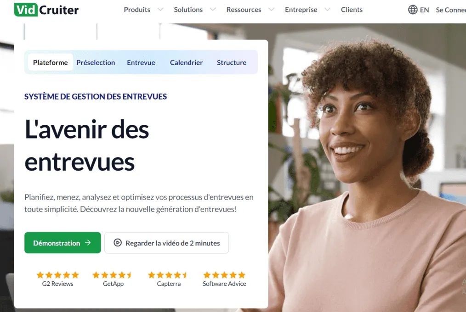This screenshot has width=466, height=312.
Task: Click the arrow icon on Démonstration button
Action: click(x=88, y=243)
